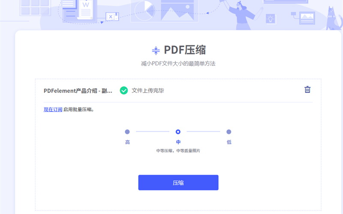The height and width of the screenshot is (214, 343).
Task: Select the 低 (low) compression radio dot
Action: coord(229,132)
